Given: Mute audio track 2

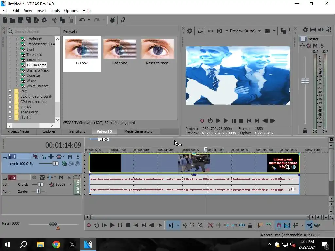Looking at the screenshot, I should 61,177.
